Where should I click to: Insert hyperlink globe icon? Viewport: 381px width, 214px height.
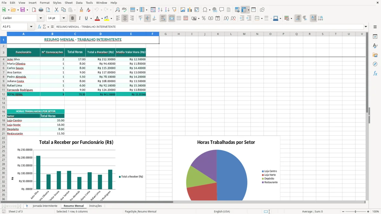(x=215, y=10)
